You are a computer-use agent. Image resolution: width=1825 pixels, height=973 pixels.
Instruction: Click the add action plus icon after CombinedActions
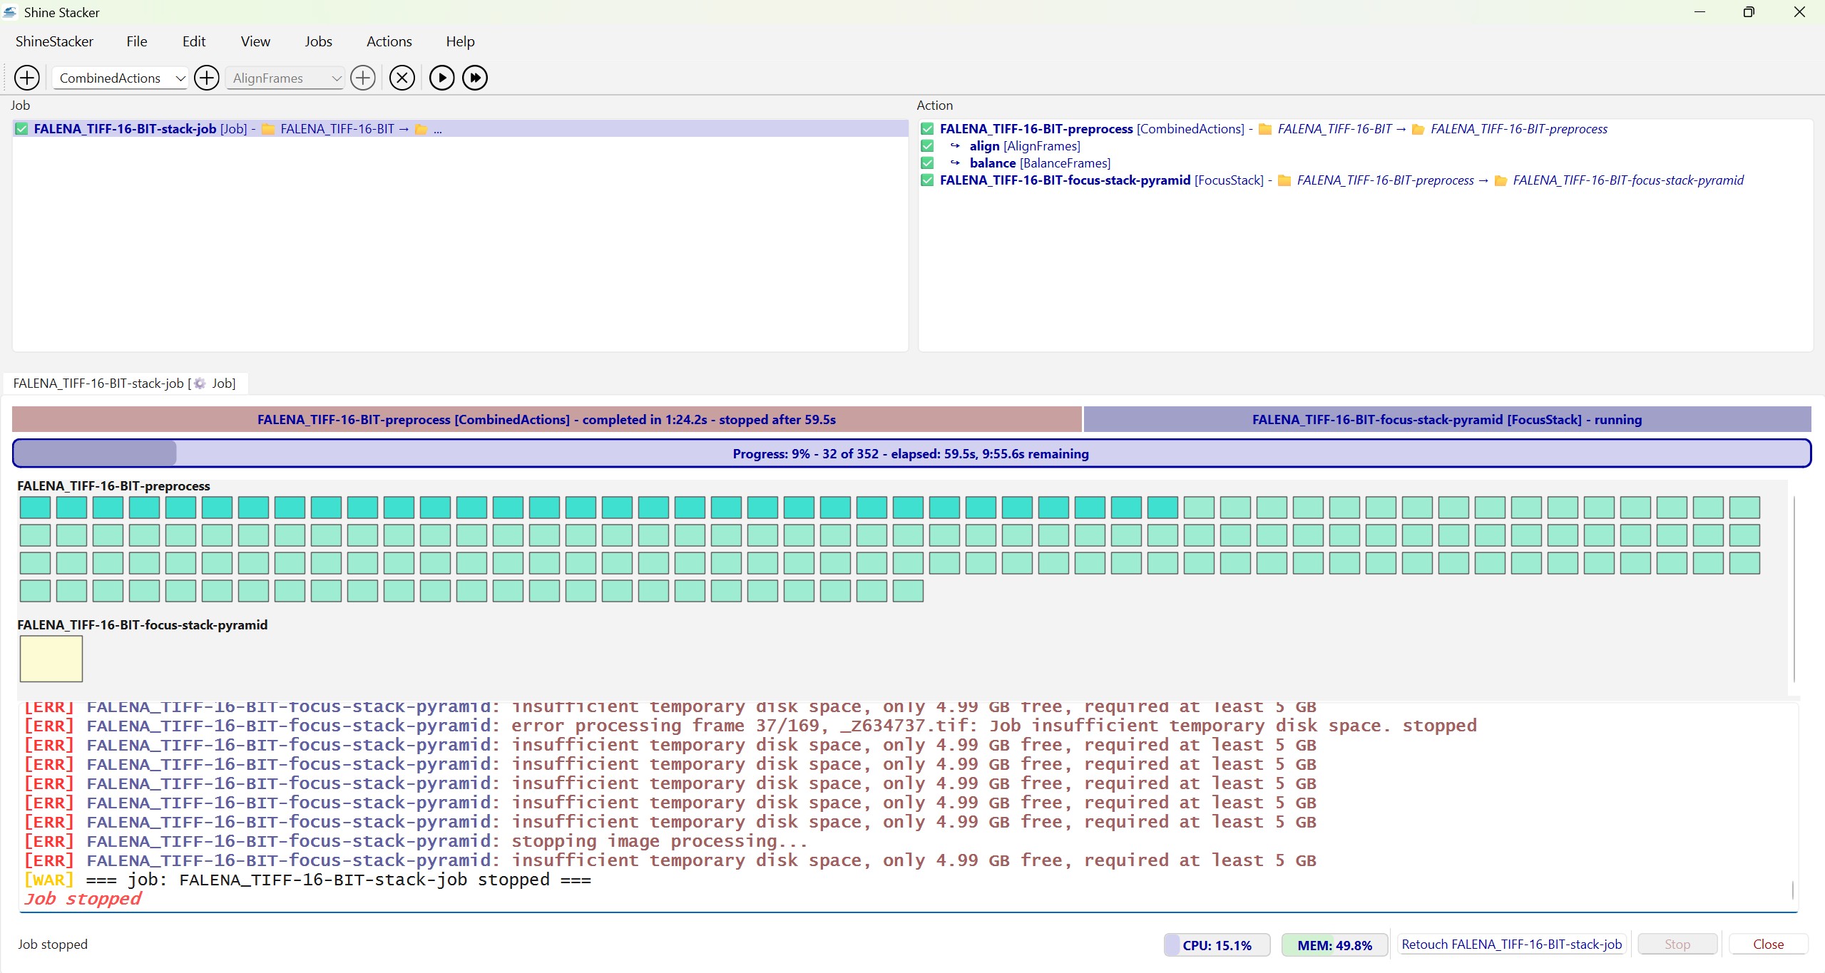(207, 78)
